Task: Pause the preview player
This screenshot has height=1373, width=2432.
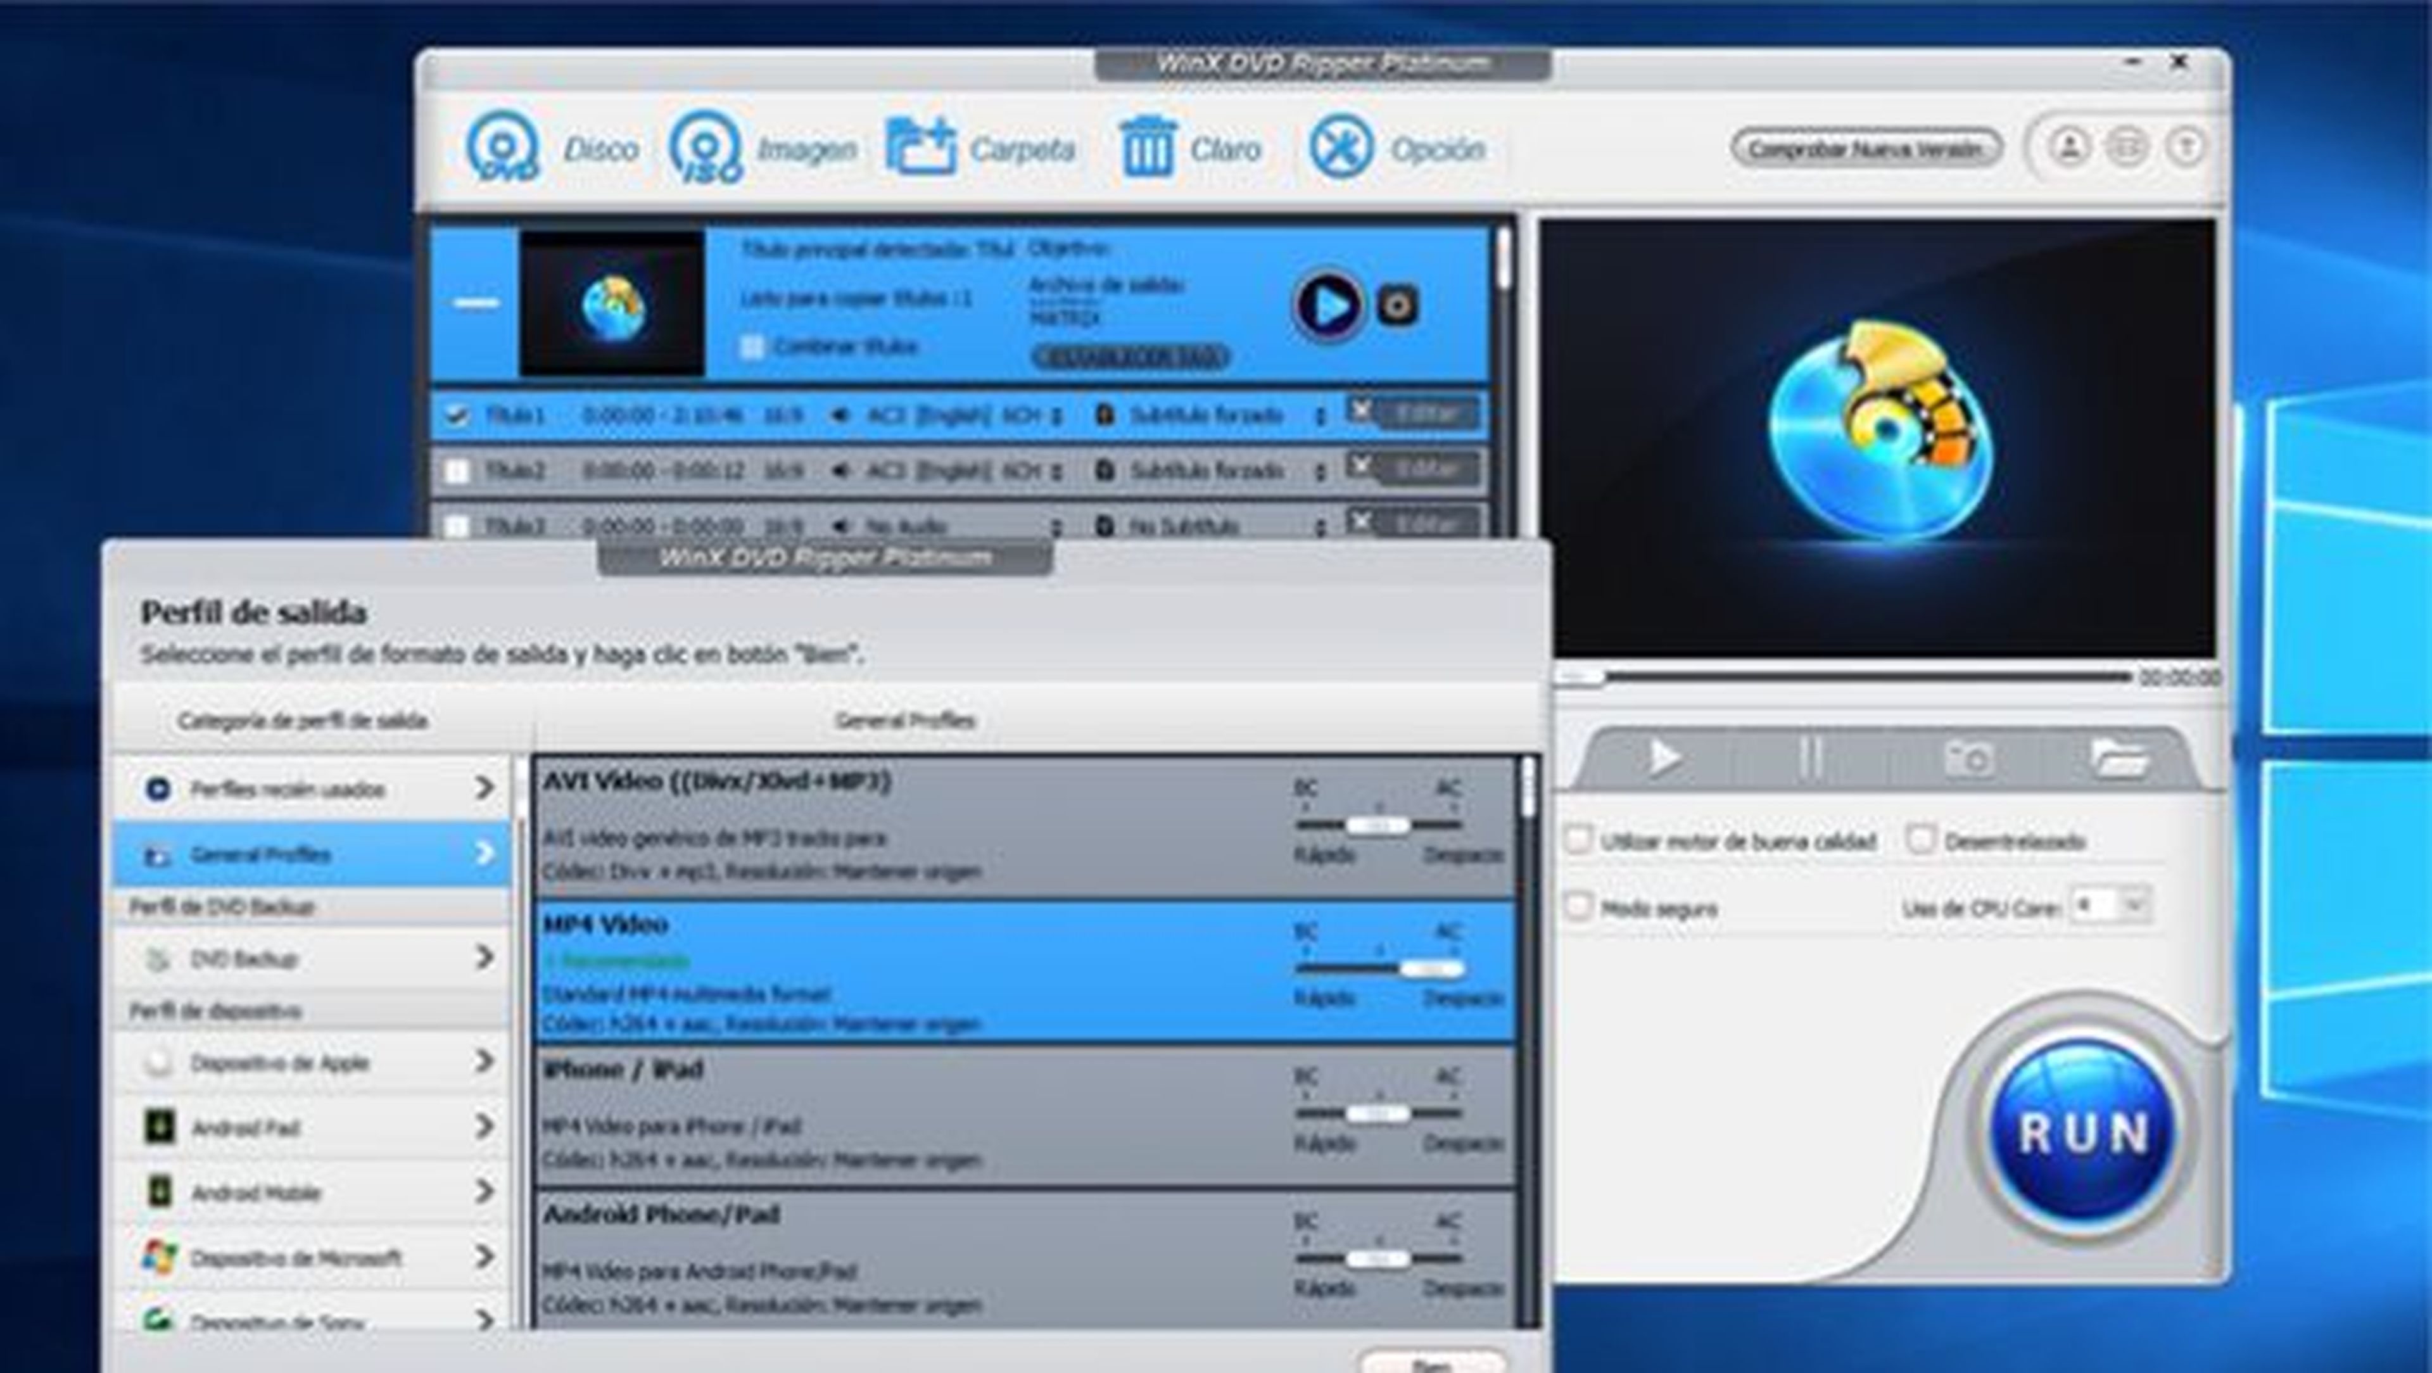Action: pyautogui.click(x=1811, y=757)
